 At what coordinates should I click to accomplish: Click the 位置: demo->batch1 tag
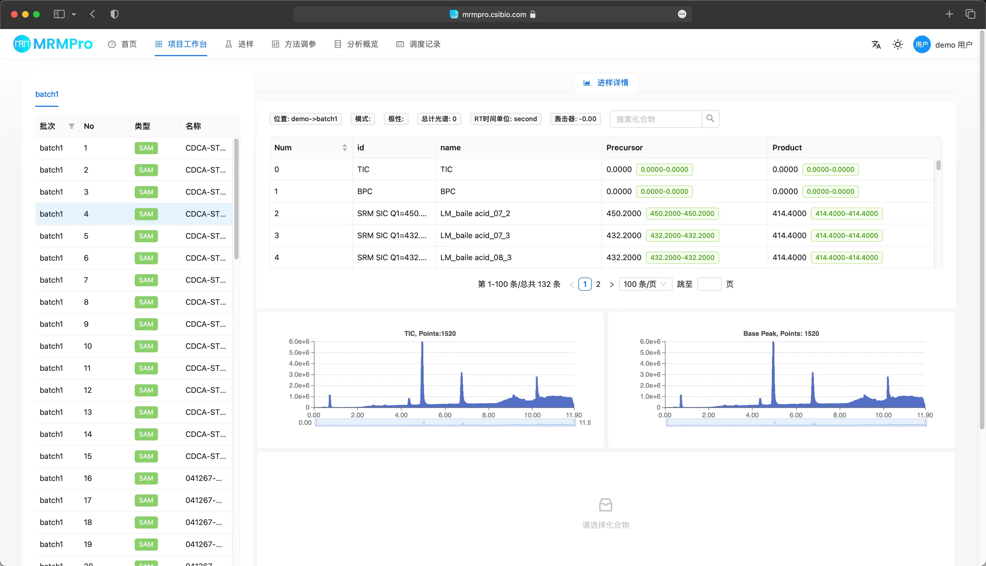pos(305,119)
